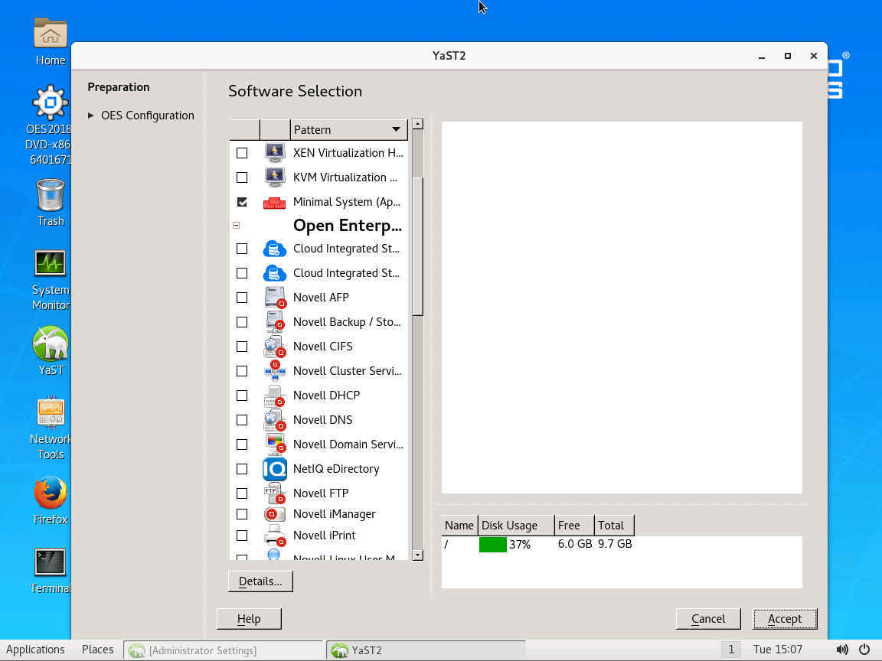Click the Novell FTP pattern icon
The width and height of the screenshot is (882, 661).
click(x=275, y=493)
